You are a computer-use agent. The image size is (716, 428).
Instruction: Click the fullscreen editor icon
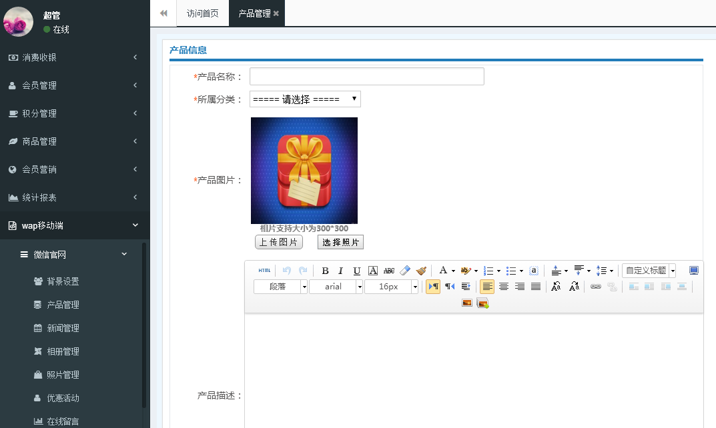pos(693,269)
